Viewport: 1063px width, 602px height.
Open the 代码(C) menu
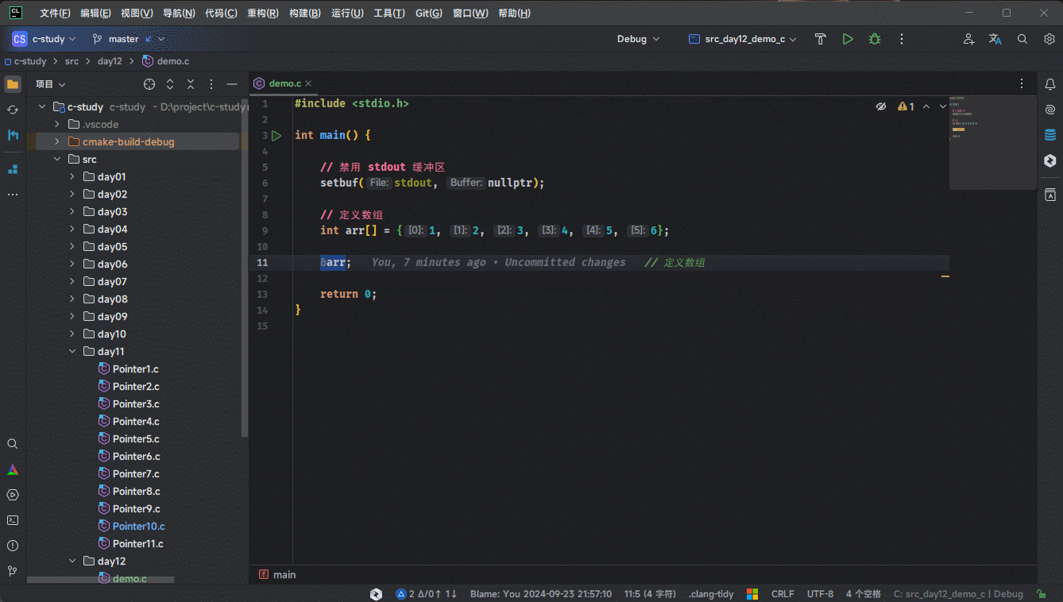(221, 14)
